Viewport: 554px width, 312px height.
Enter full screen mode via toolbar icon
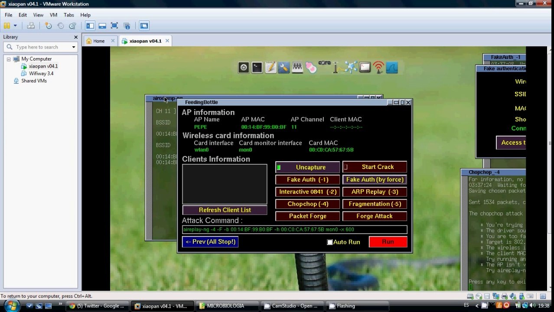pyautogui.click(x=114, y=26)
